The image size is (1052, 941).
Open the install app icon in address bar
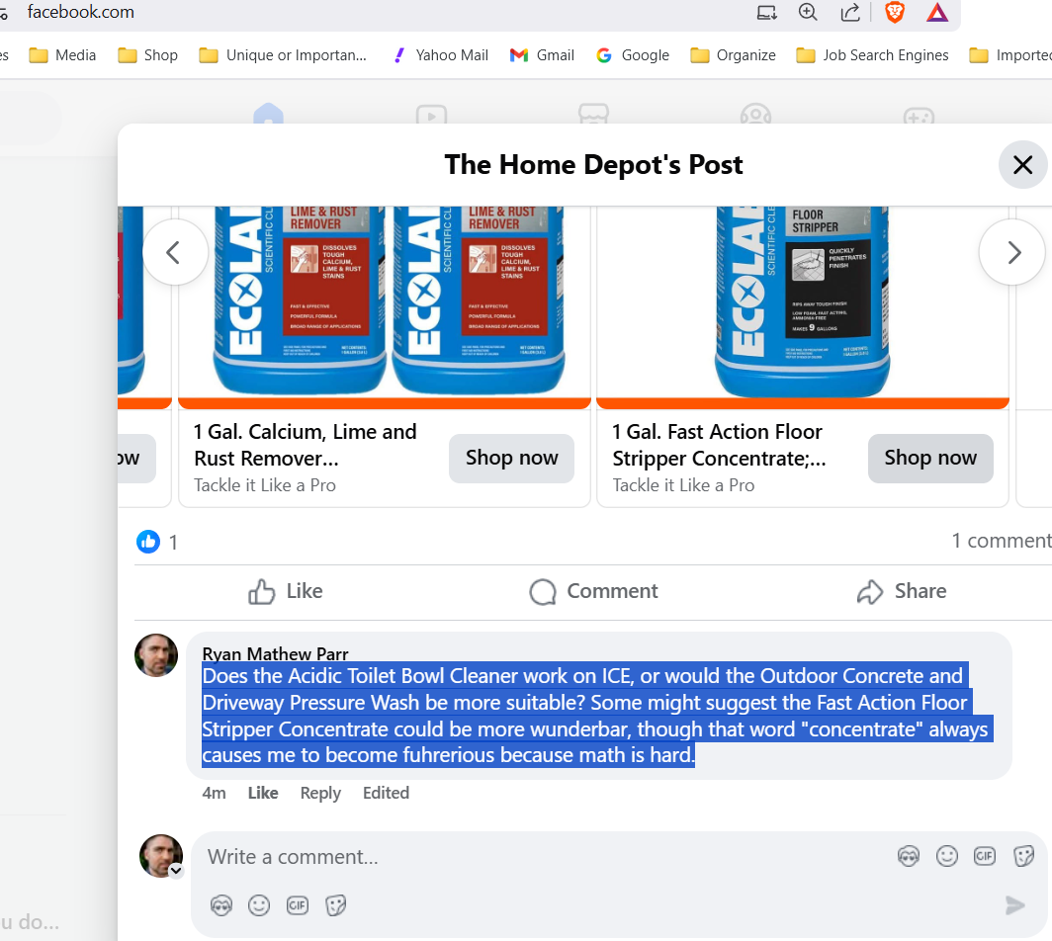[766, 12]
